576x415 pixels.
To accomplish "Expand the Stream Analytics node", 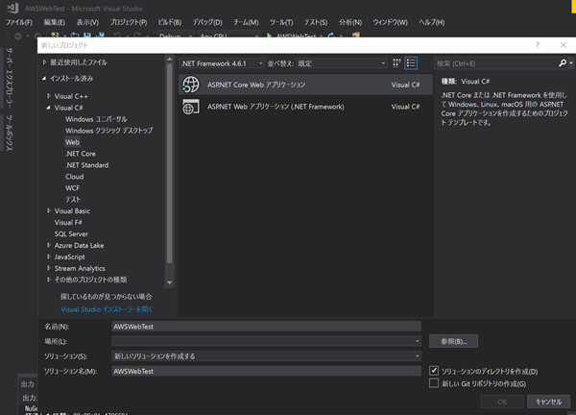I will tap(49, 268).
